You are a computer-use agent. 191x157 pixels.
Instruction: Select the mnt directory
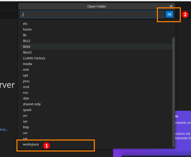click(x=26, y=69)
